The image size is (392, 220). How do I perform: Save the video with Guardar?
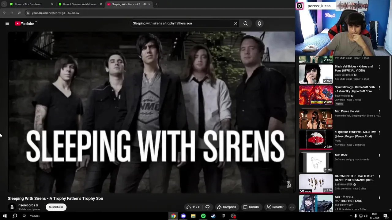pyautogui.click(x=251, y=207)
